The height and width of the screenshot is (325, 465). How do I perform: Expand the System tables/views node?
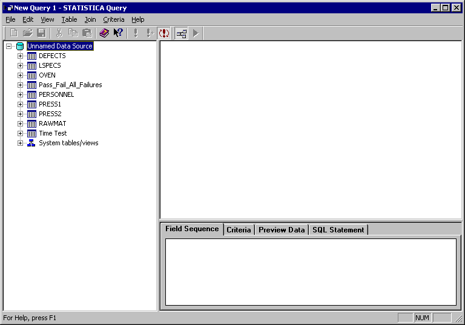(20, 143)
